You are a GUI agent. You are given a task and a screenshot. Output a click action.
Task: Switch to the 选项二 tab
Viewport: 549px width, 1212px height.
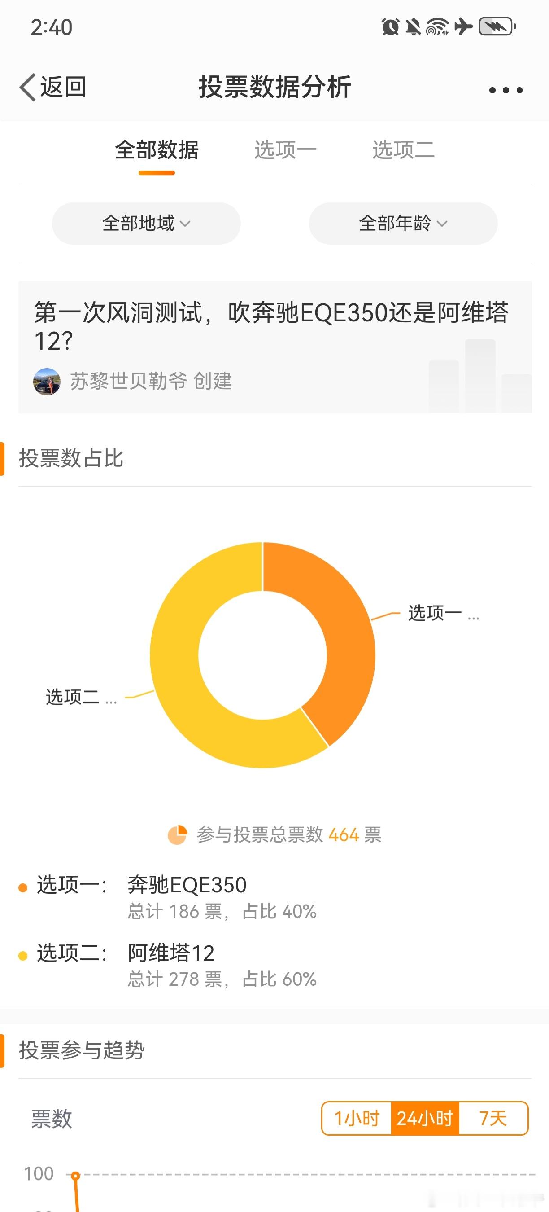pos(403,150)
